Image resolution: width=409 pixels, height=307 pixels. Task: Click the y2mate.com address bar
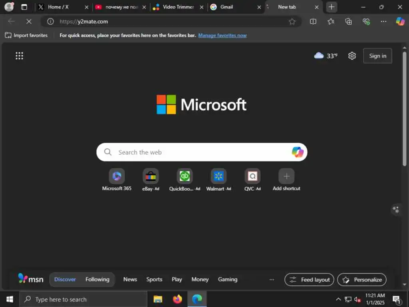[x=171, y=22]
